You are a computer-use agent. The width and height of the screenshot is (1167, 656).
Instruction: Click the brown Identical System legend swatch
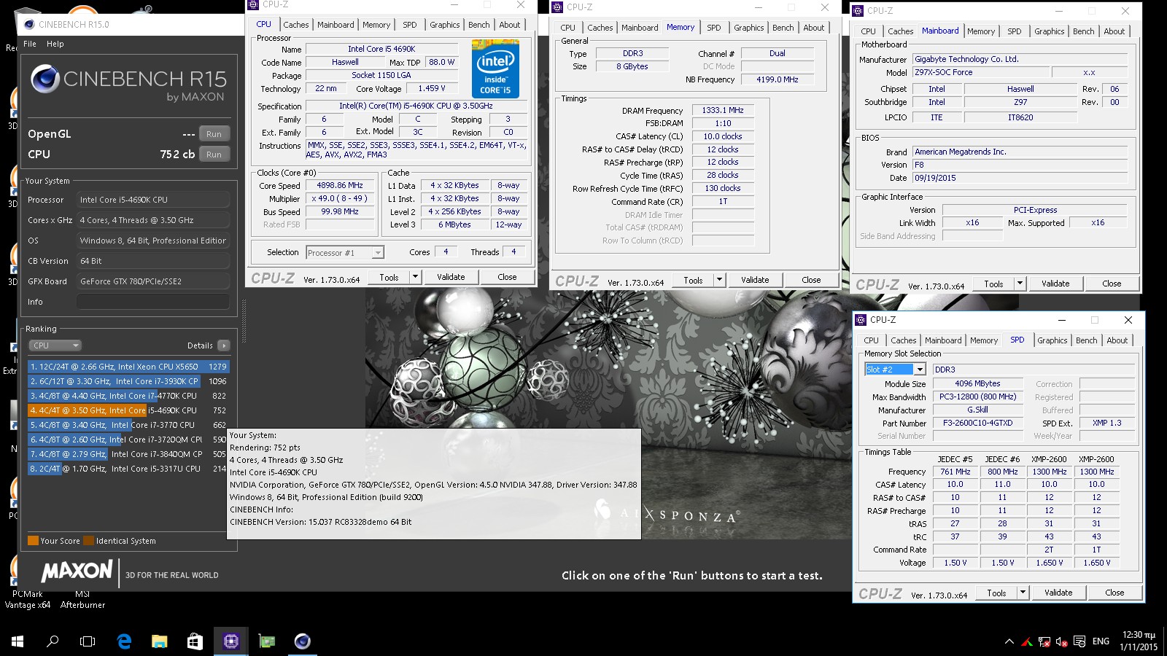click(x=88, y=541)
